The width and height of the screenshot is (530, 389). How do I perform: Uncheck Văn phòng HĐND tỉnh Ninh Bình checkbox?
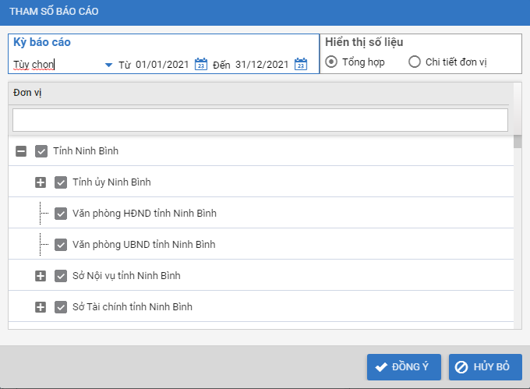61,214
